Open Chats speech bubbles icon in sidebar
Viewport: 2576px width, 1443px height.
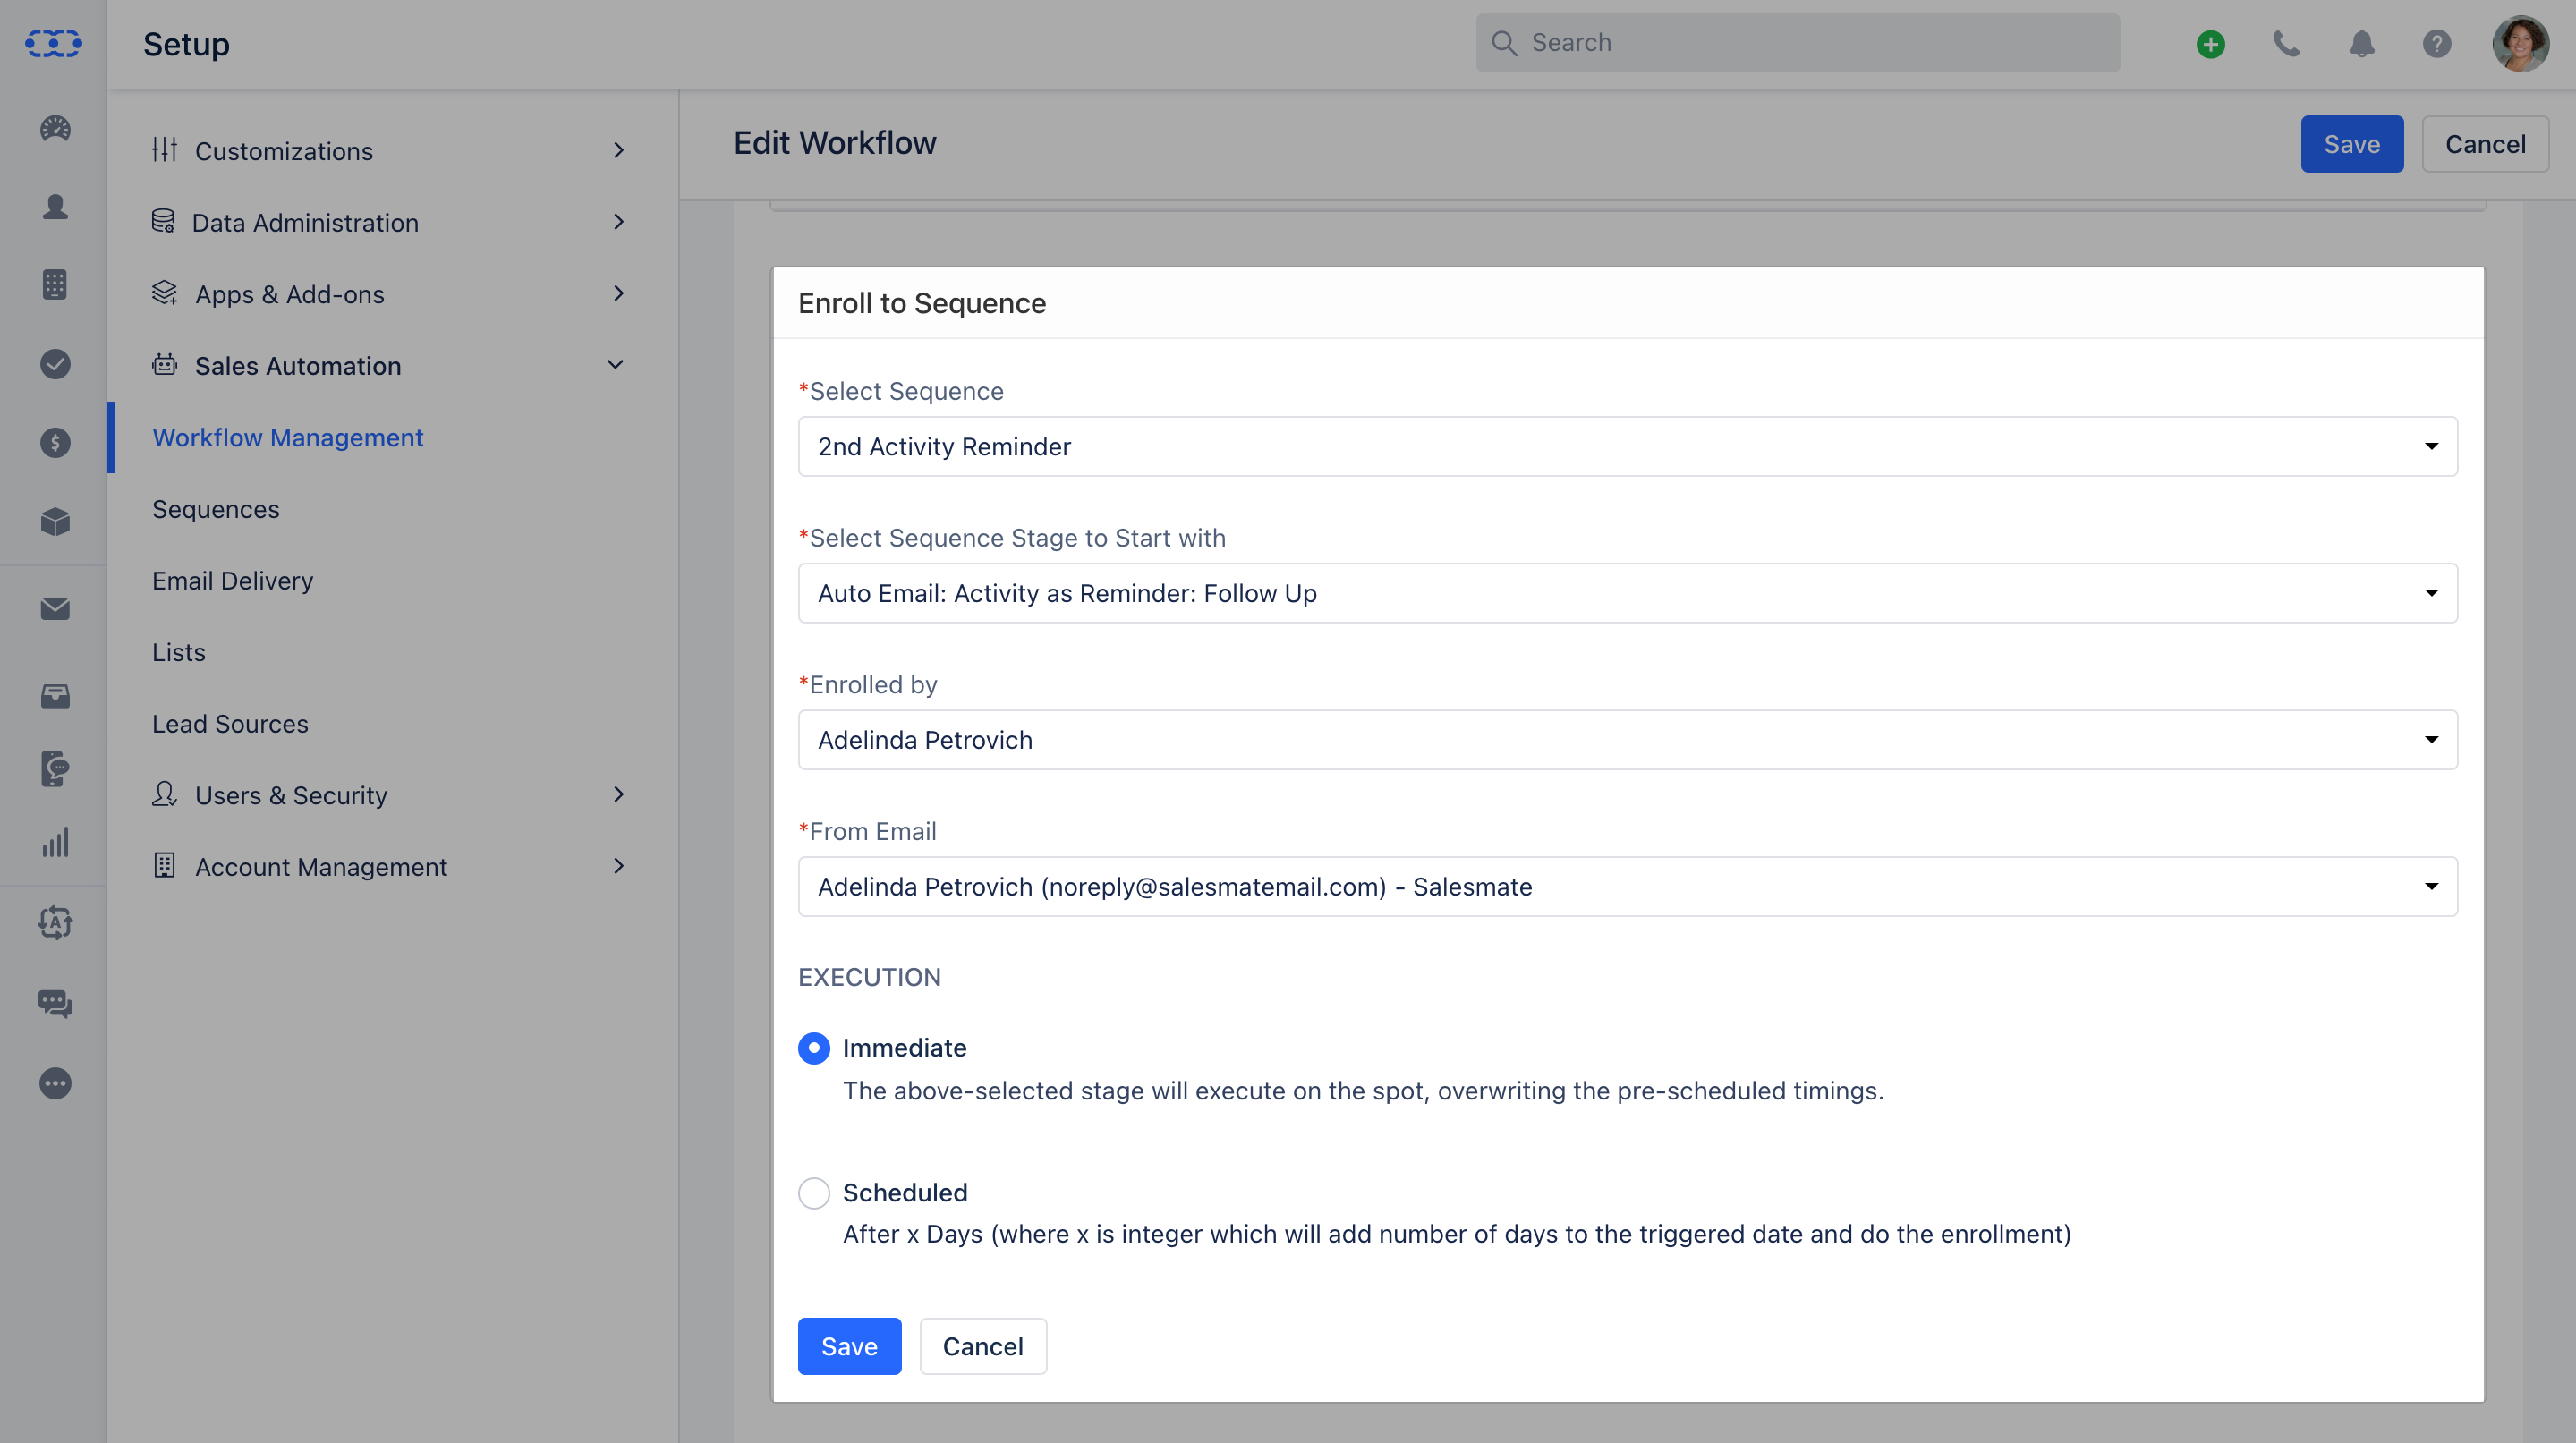55,1003
